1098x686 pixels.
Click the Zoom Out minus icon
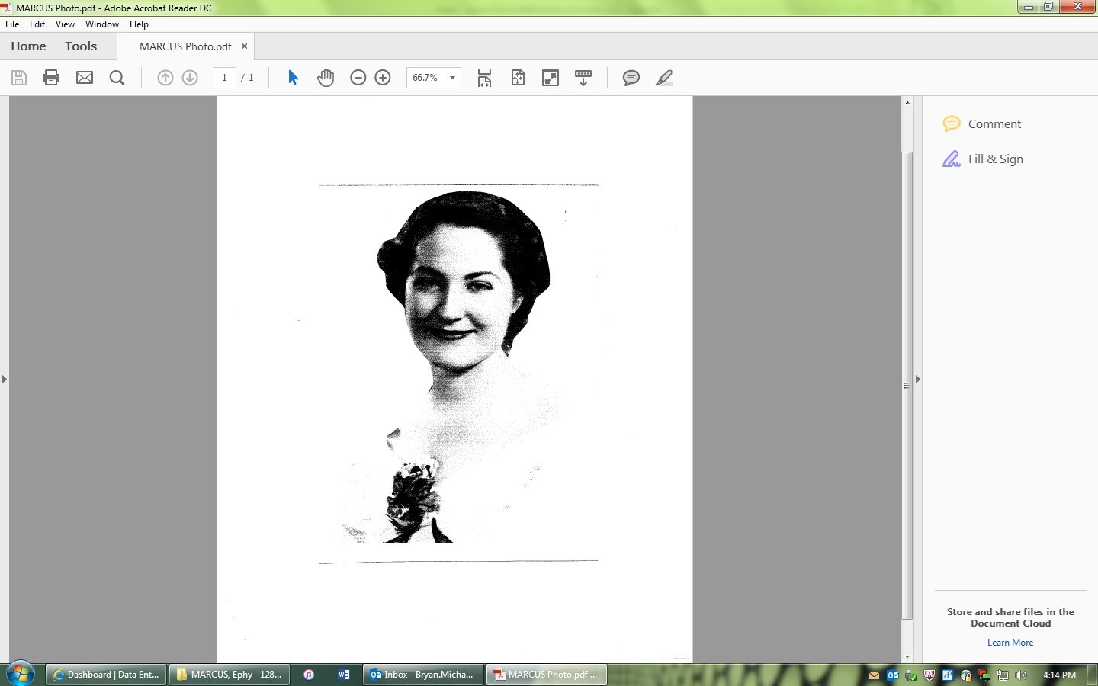point(358,78)
